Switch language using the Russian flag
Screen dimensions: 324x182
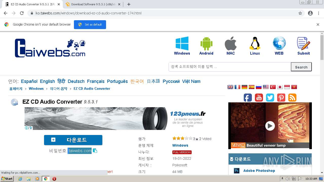259,87
